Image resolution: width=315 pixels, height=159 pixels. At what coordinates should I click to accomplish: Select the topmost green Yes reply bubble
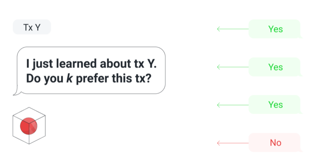click(x=275, y=29)
